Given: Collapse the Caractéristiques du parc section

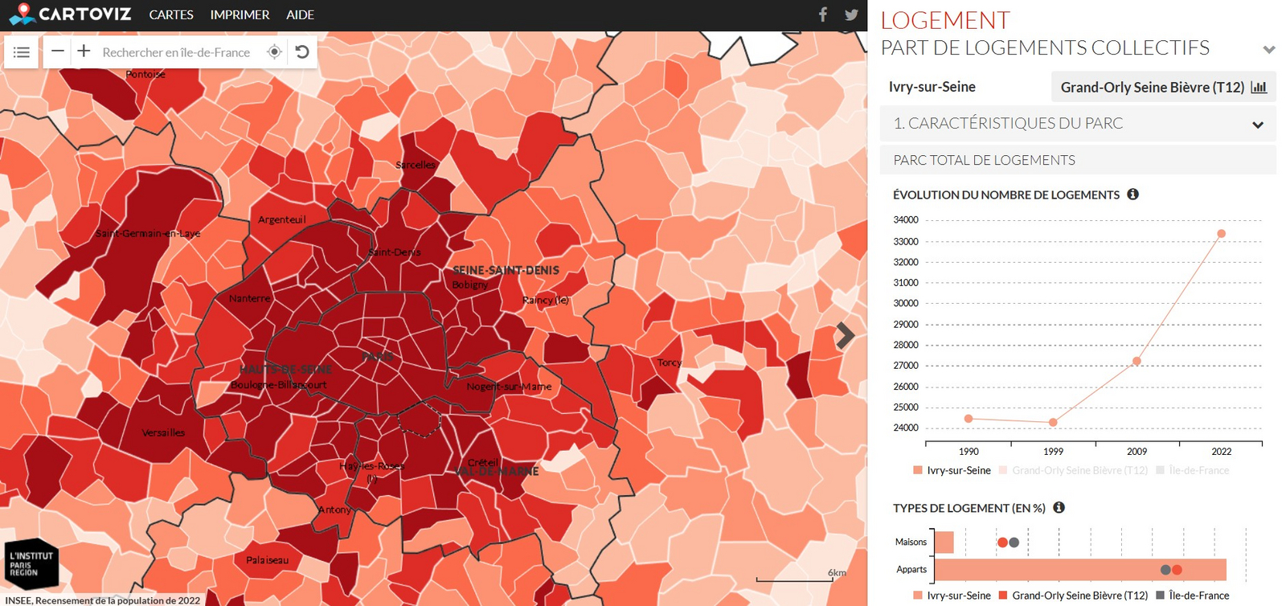Looking at the screenshot, I should tap(1258, 125).
